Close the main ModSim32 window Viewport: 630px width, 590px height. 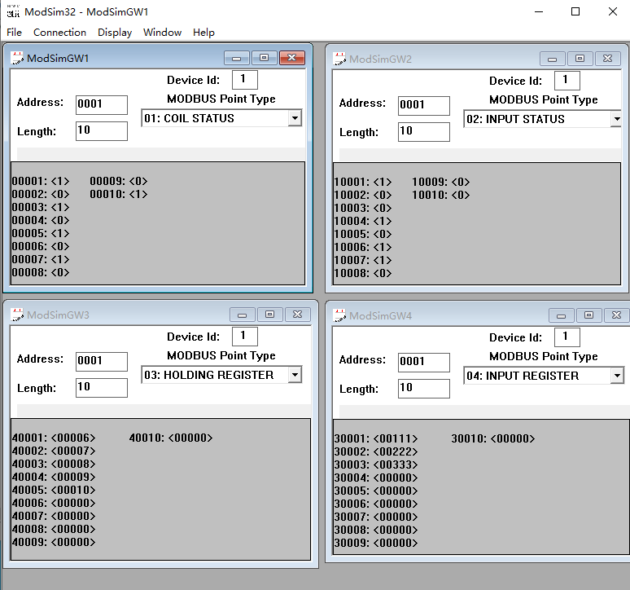click(613, 11)
